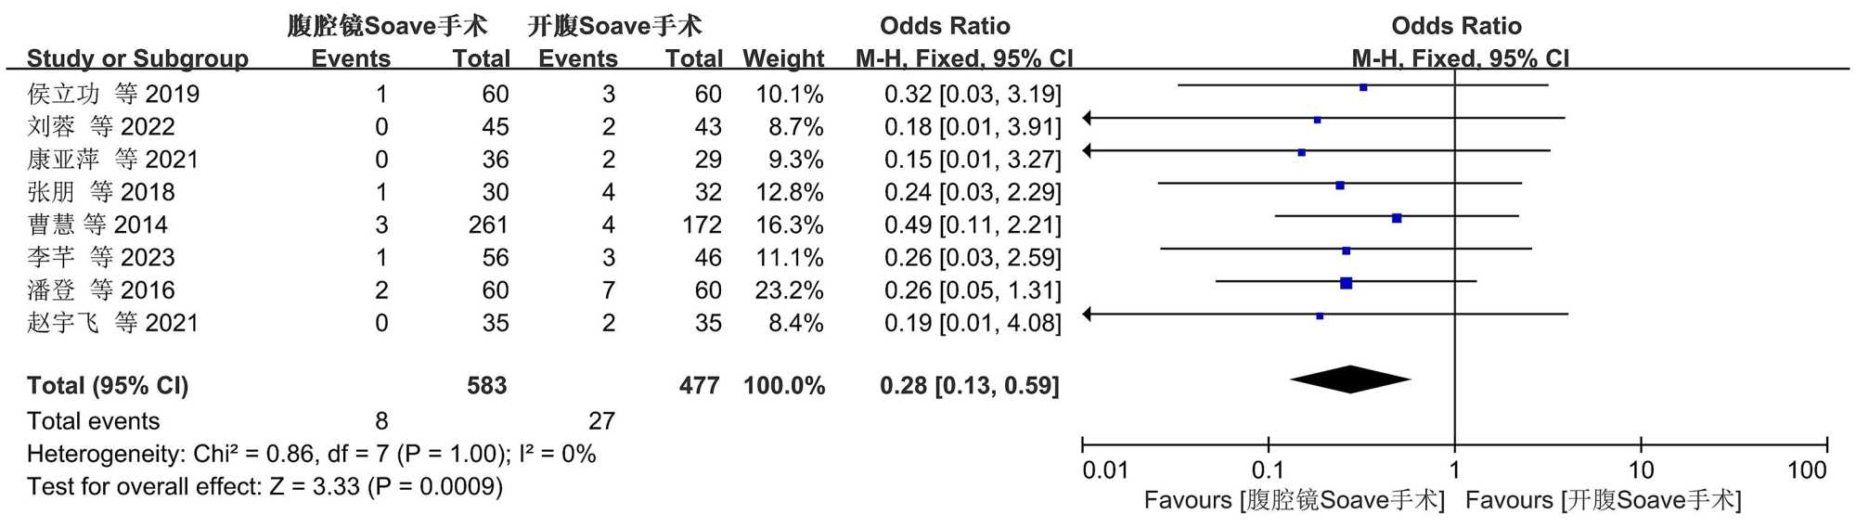Click the Total (95% CI) row label
1856x527 pixels.
[x=108, y=386]
